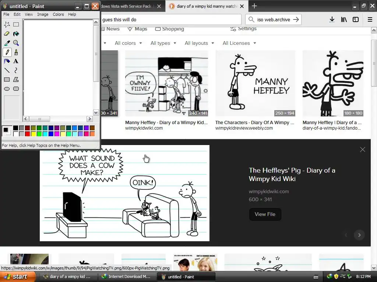Choose the Curve tool in Paint
The width and height of the screenshot is (377, 282).
[x=16, y=70]
